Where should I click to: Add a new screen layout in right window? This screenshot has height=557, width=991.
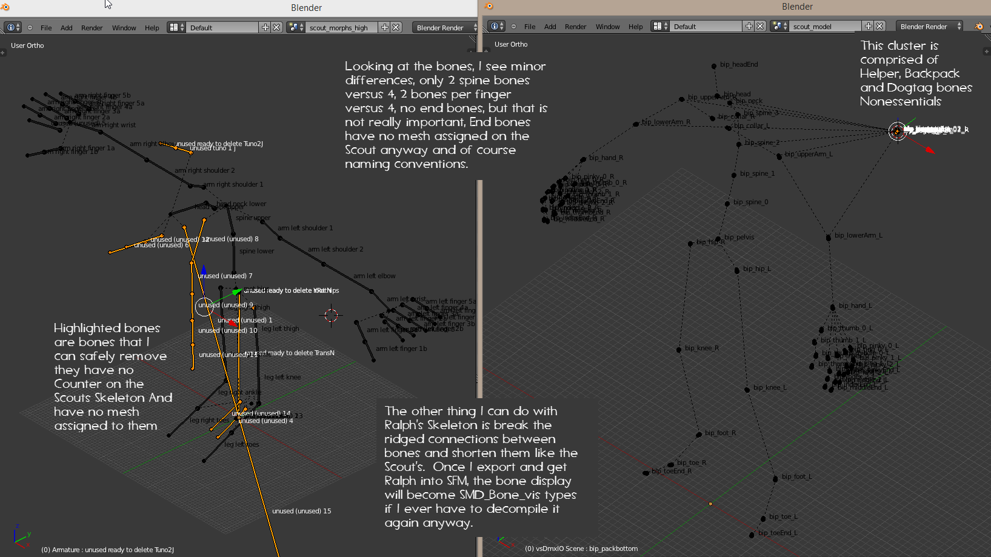(749, 26)
